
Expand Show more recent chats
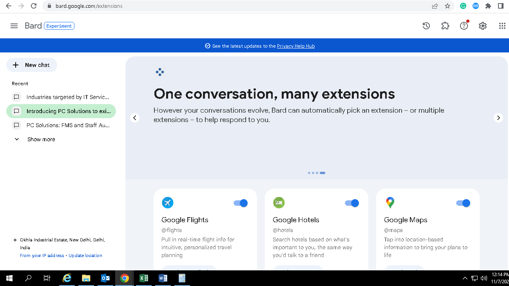pyautogui.click(x=41, y=139)
